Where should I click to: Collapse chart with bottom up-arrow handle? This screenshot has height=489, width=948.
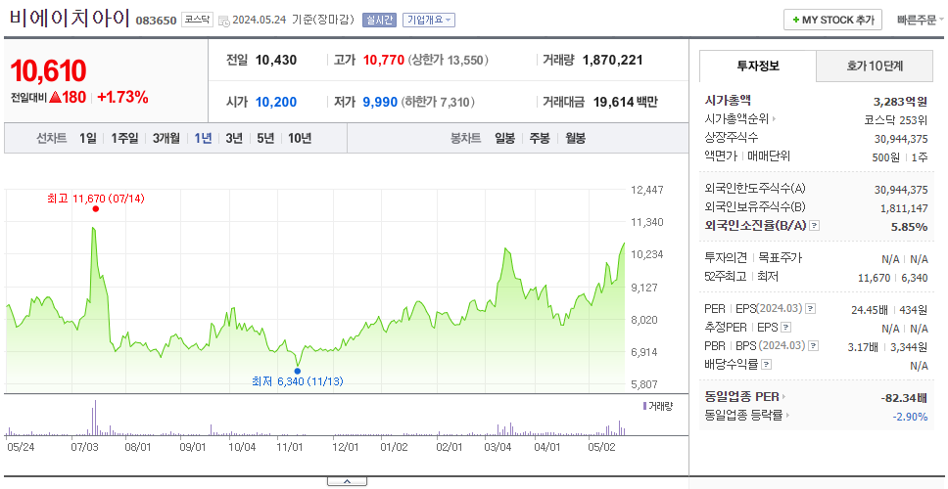point(347,482)
